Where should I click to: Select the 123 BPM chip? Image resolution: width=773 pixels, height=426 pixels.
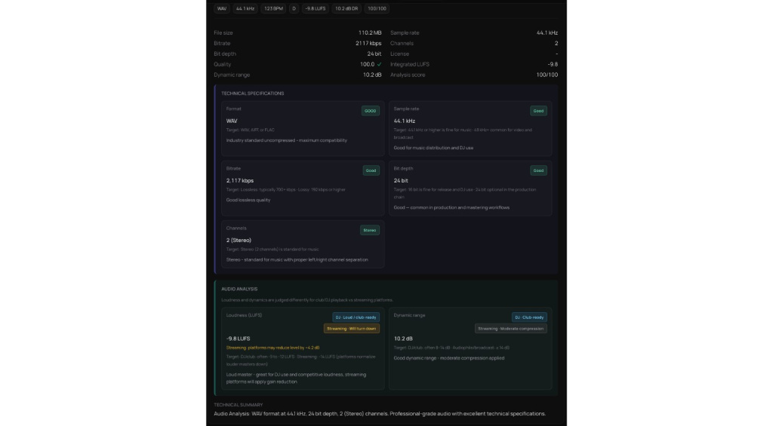[273, 8]
